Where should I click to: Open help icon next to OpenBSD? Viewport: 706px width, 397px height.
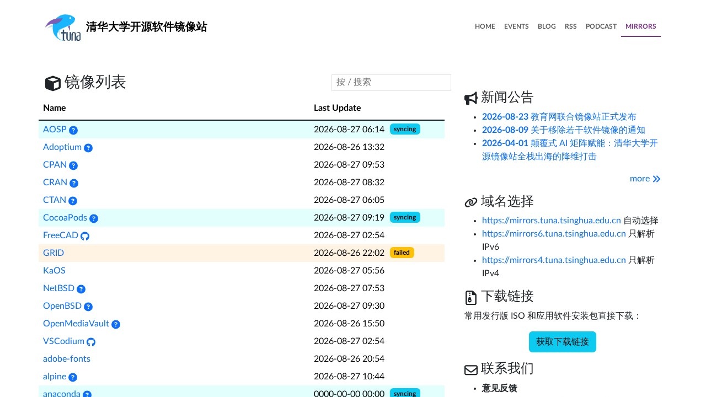click(x=88, y=307)
